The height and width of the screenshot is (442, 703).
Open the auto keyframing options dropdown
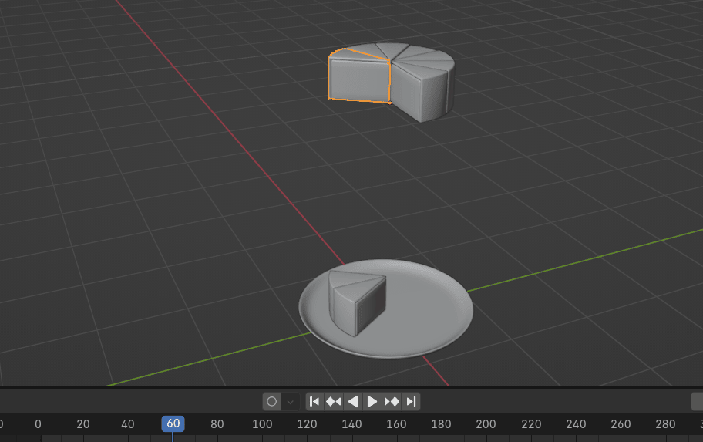pyautogui.click(x=290, y=401)
